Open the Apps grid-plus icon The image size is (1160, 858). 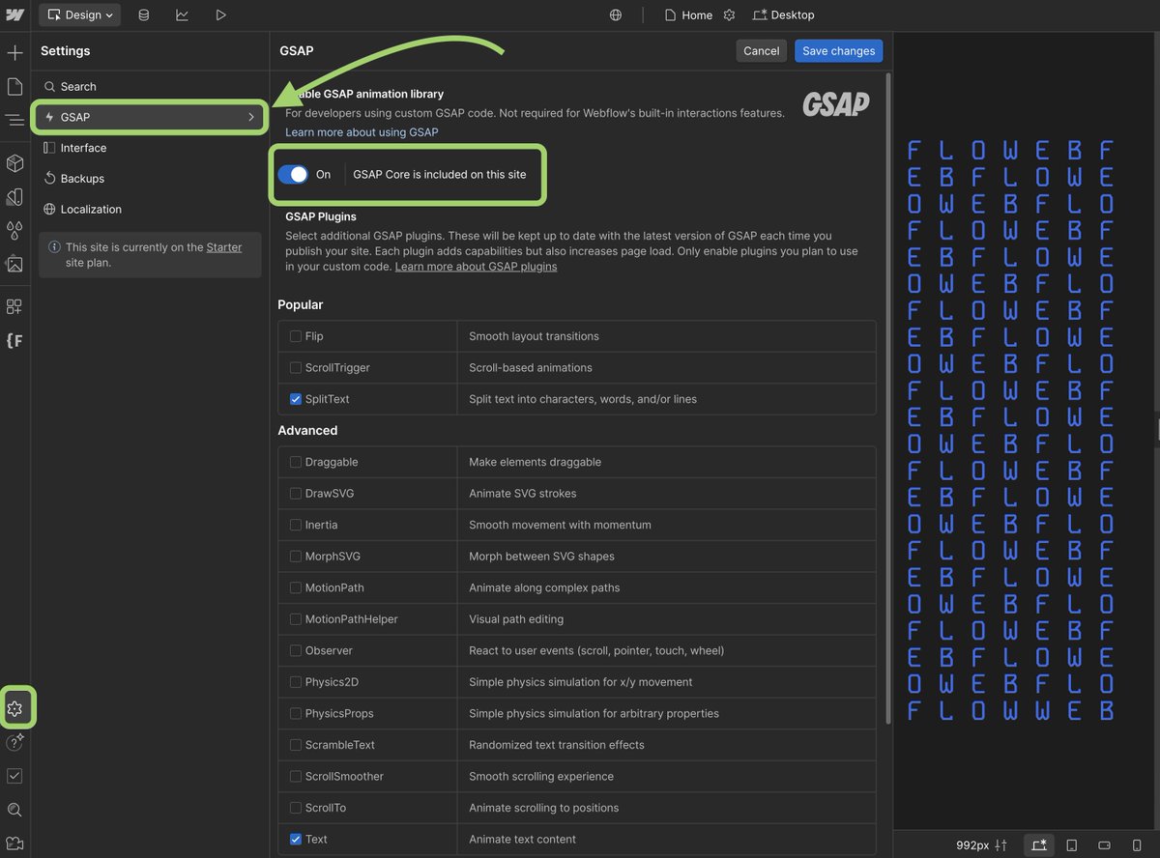14,306
